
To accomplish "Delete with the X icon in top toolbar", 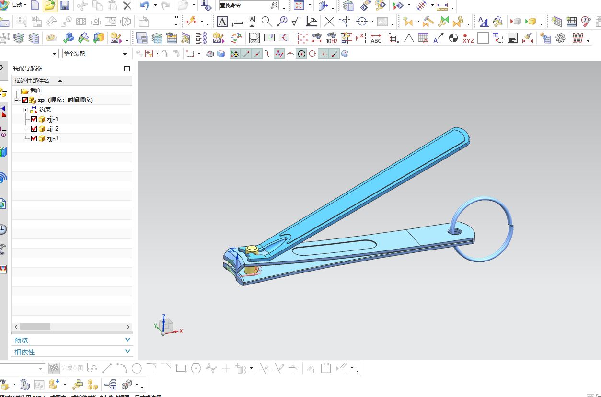I will point(127,6).
